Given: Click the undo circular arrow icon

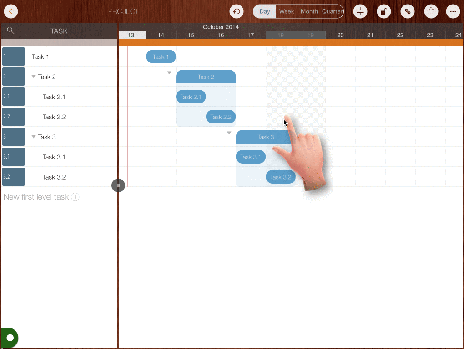Looking at the screenshot, I should [x=237, y=11].
